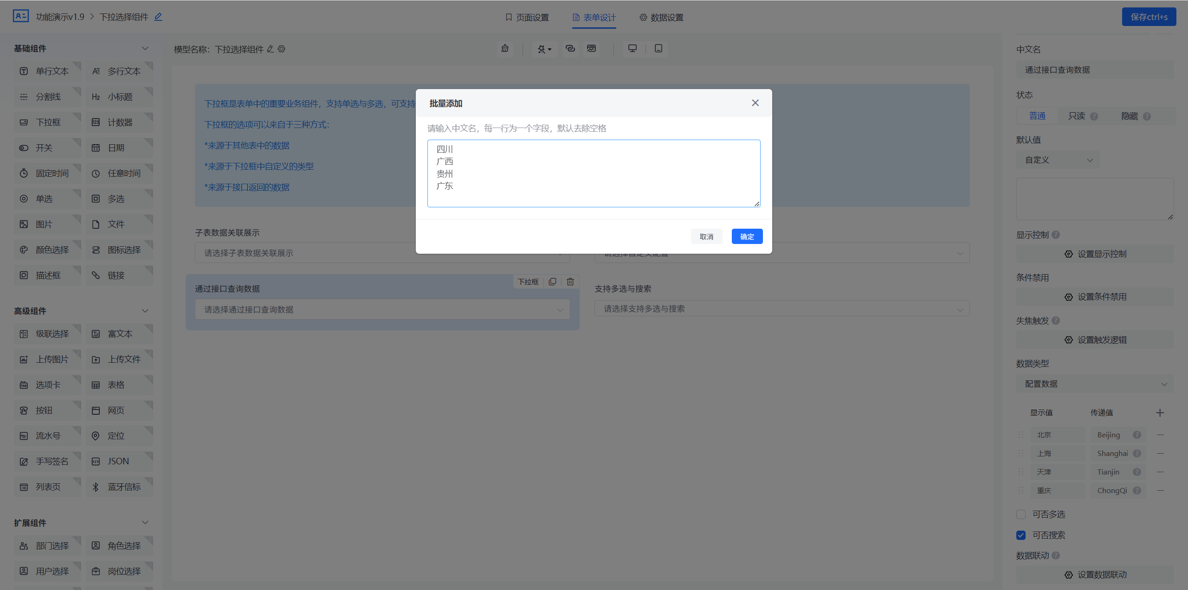Confirm batch add with 确定 button
Screen dimensions: 1188x590
pyautogui.click(x=747, y=236)
